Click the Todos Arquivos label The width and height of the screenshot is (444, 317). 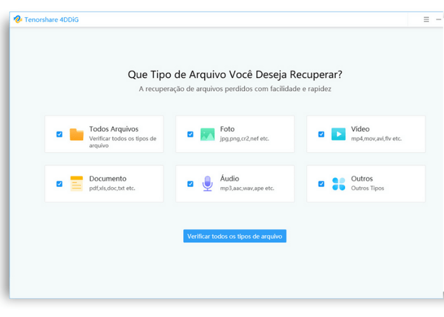tap(114, 129)
